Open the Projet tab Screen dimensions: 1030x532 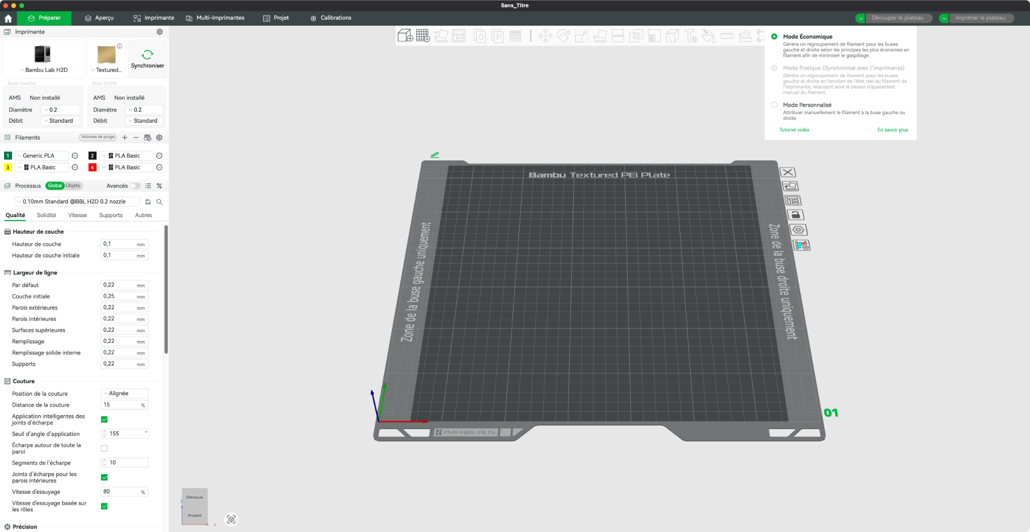(x=276, y=18)
